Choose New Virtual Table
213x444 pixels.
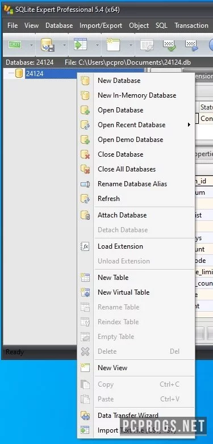click(136, 292)
